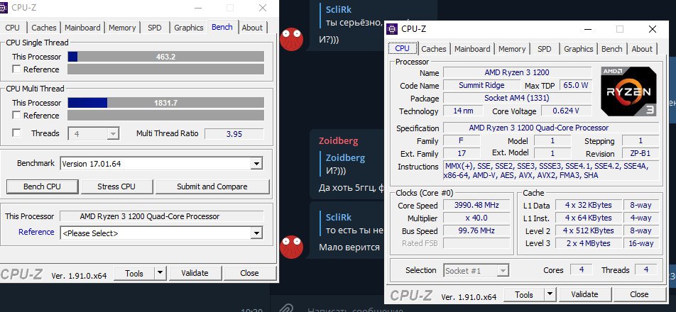Click the red Zoidberg sender name in chat

click(339, 140)
